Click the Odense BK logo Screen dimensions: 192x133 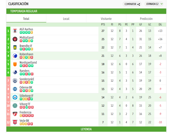pyautogui.click(x=15, y=89)
